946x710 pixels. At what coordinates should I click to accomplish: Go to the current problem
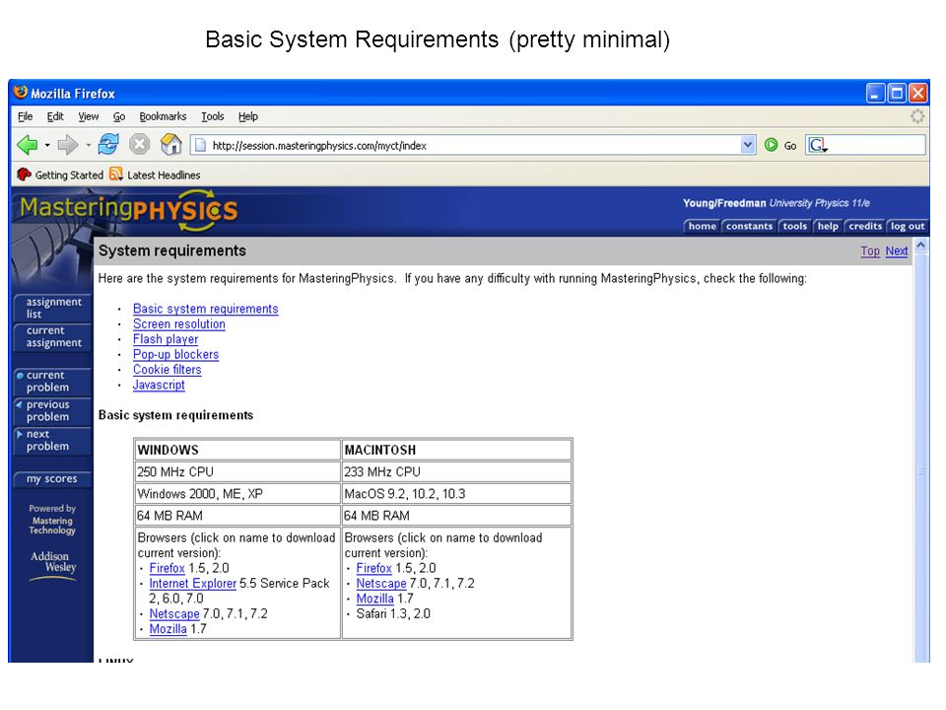pyautogui.click(x=52, y=382)
